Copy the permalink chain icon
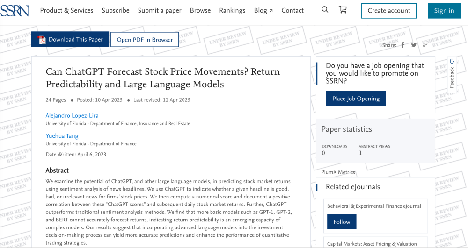This screenshot has height=248, width=468. [x=425, y=45]
